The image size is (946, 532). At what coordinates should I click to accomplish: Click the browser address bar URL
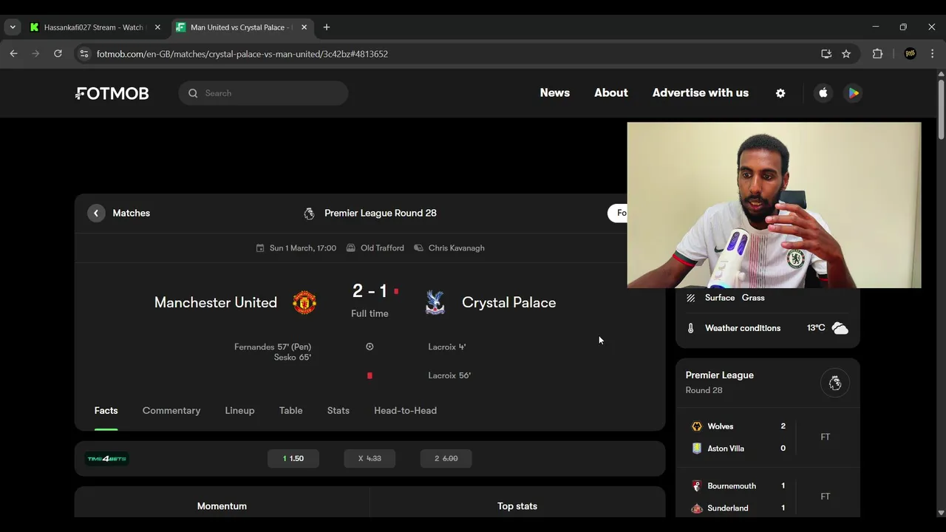click(242, 54)
